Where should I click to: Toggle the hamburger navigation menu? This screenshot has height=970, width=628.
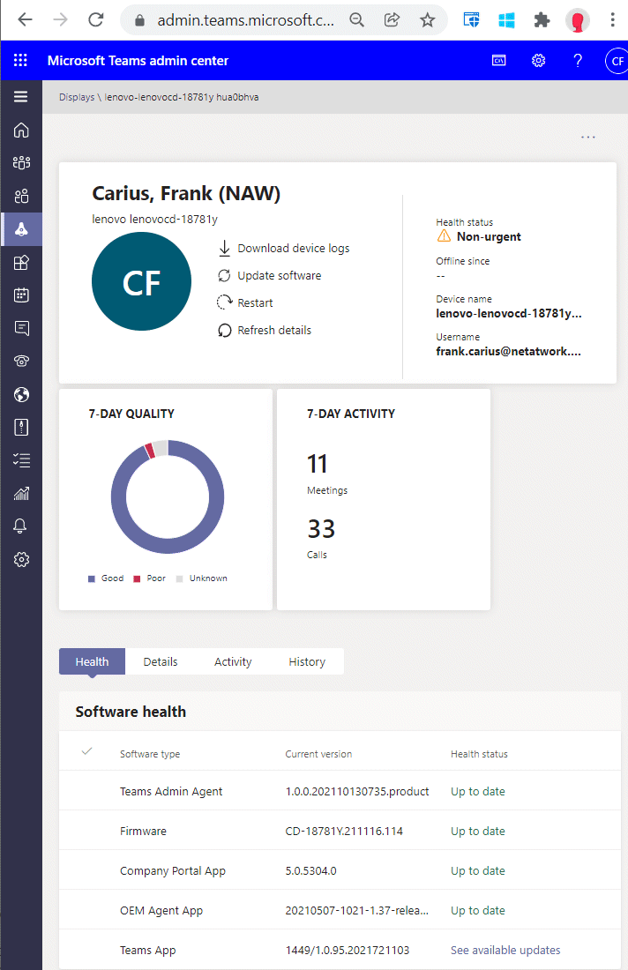click(x=21, y=96)
